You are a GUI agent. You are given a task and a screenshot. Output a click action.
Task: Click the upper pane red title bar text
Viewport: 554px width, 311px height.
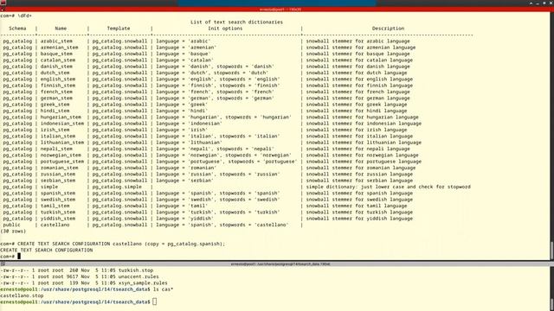(x=280, y=10)
